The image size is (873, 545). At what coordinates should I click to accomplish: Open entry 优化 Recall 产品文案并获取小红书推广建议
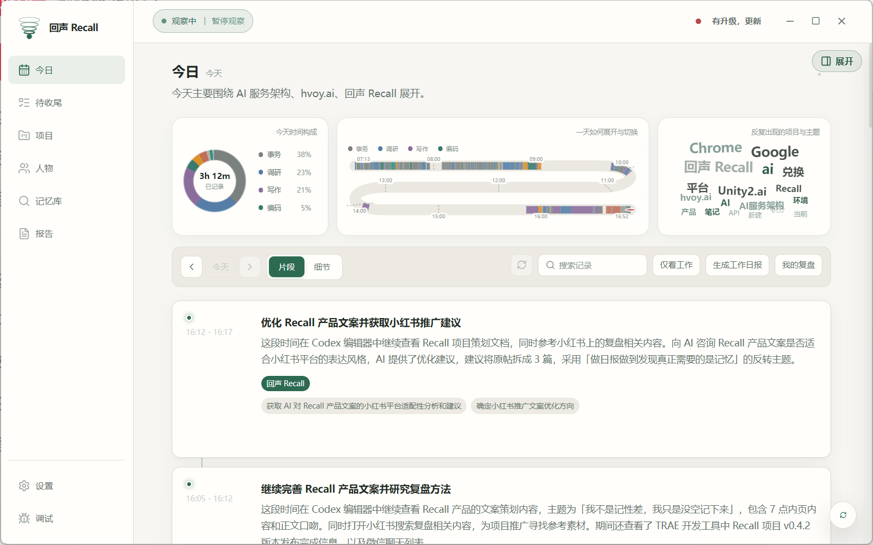[361, 323]
